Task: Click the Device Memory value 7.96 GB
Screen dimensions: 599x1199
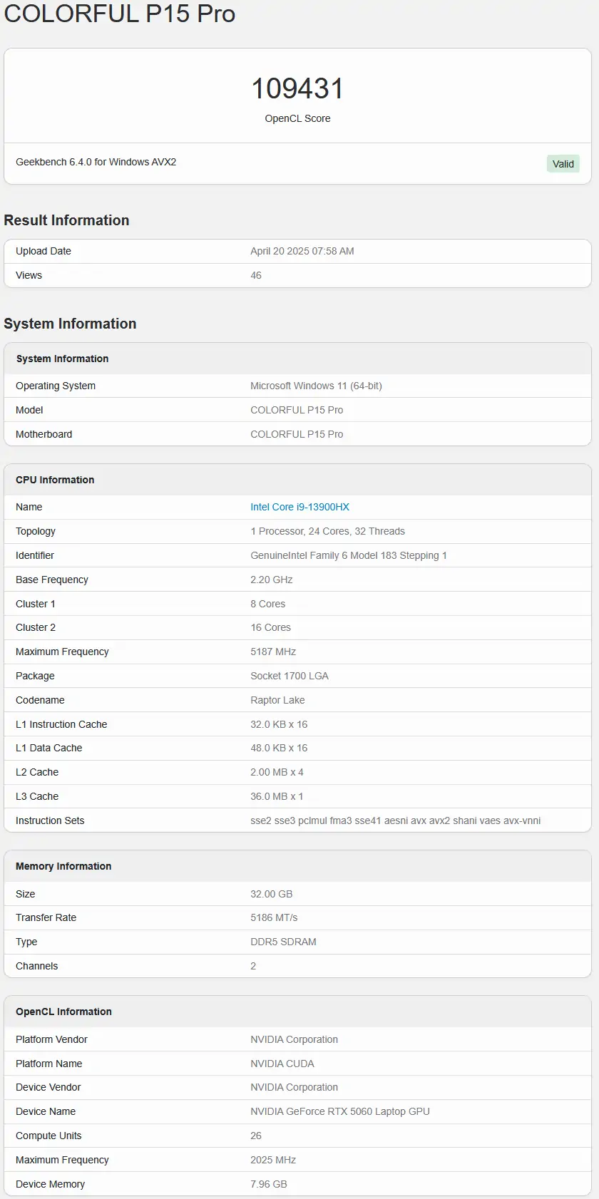Action: [x=269, y=1184]
